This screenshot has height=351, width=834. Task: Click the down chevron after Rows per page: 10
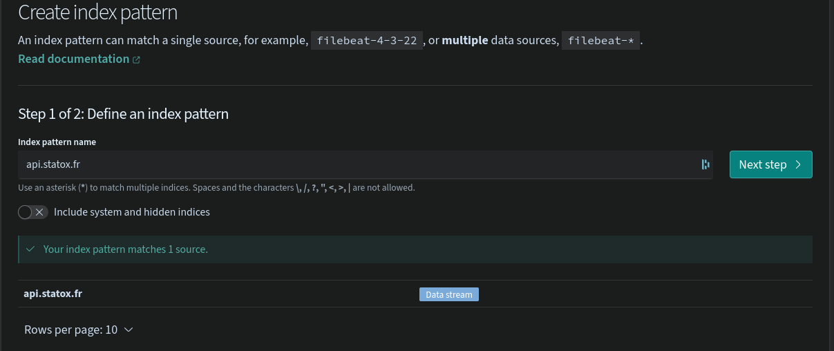[x=128, y=330]
